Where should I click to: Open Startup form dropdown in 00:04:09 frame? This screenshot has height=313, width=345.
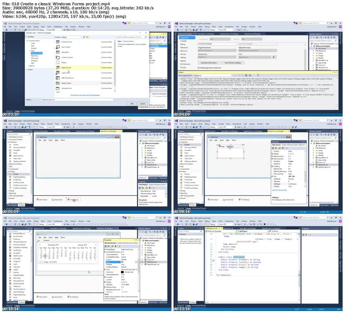click(x=217, y=57)
